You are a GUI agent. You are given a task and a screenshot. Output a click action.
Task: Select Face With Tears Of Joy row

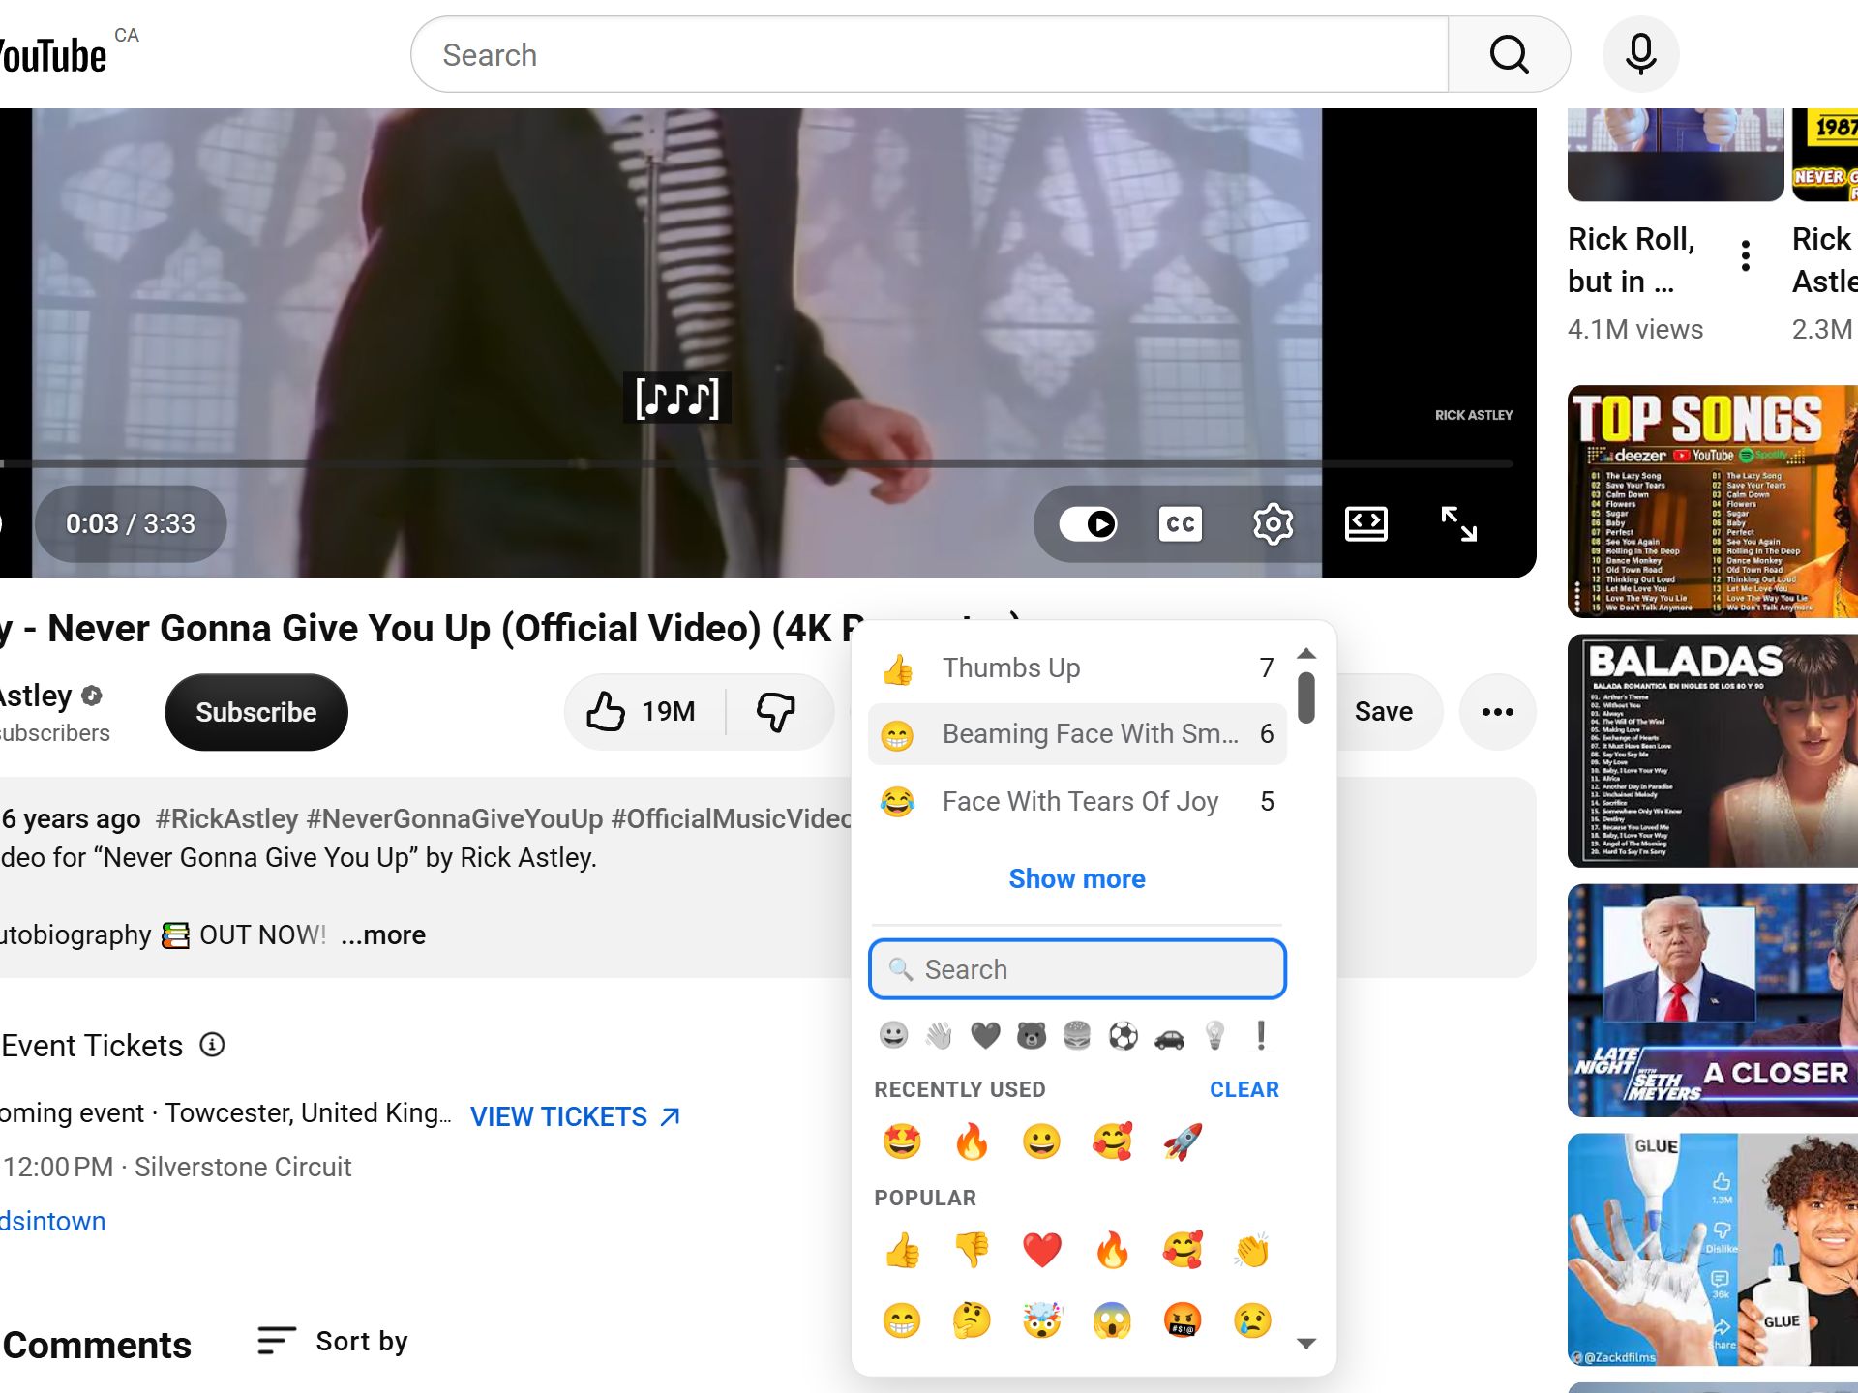pyautogui.click(x=1077, y=801)
